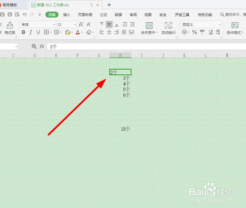Apply cell borders icon
The image size is (246, 208).
click(x=46, y=32)
